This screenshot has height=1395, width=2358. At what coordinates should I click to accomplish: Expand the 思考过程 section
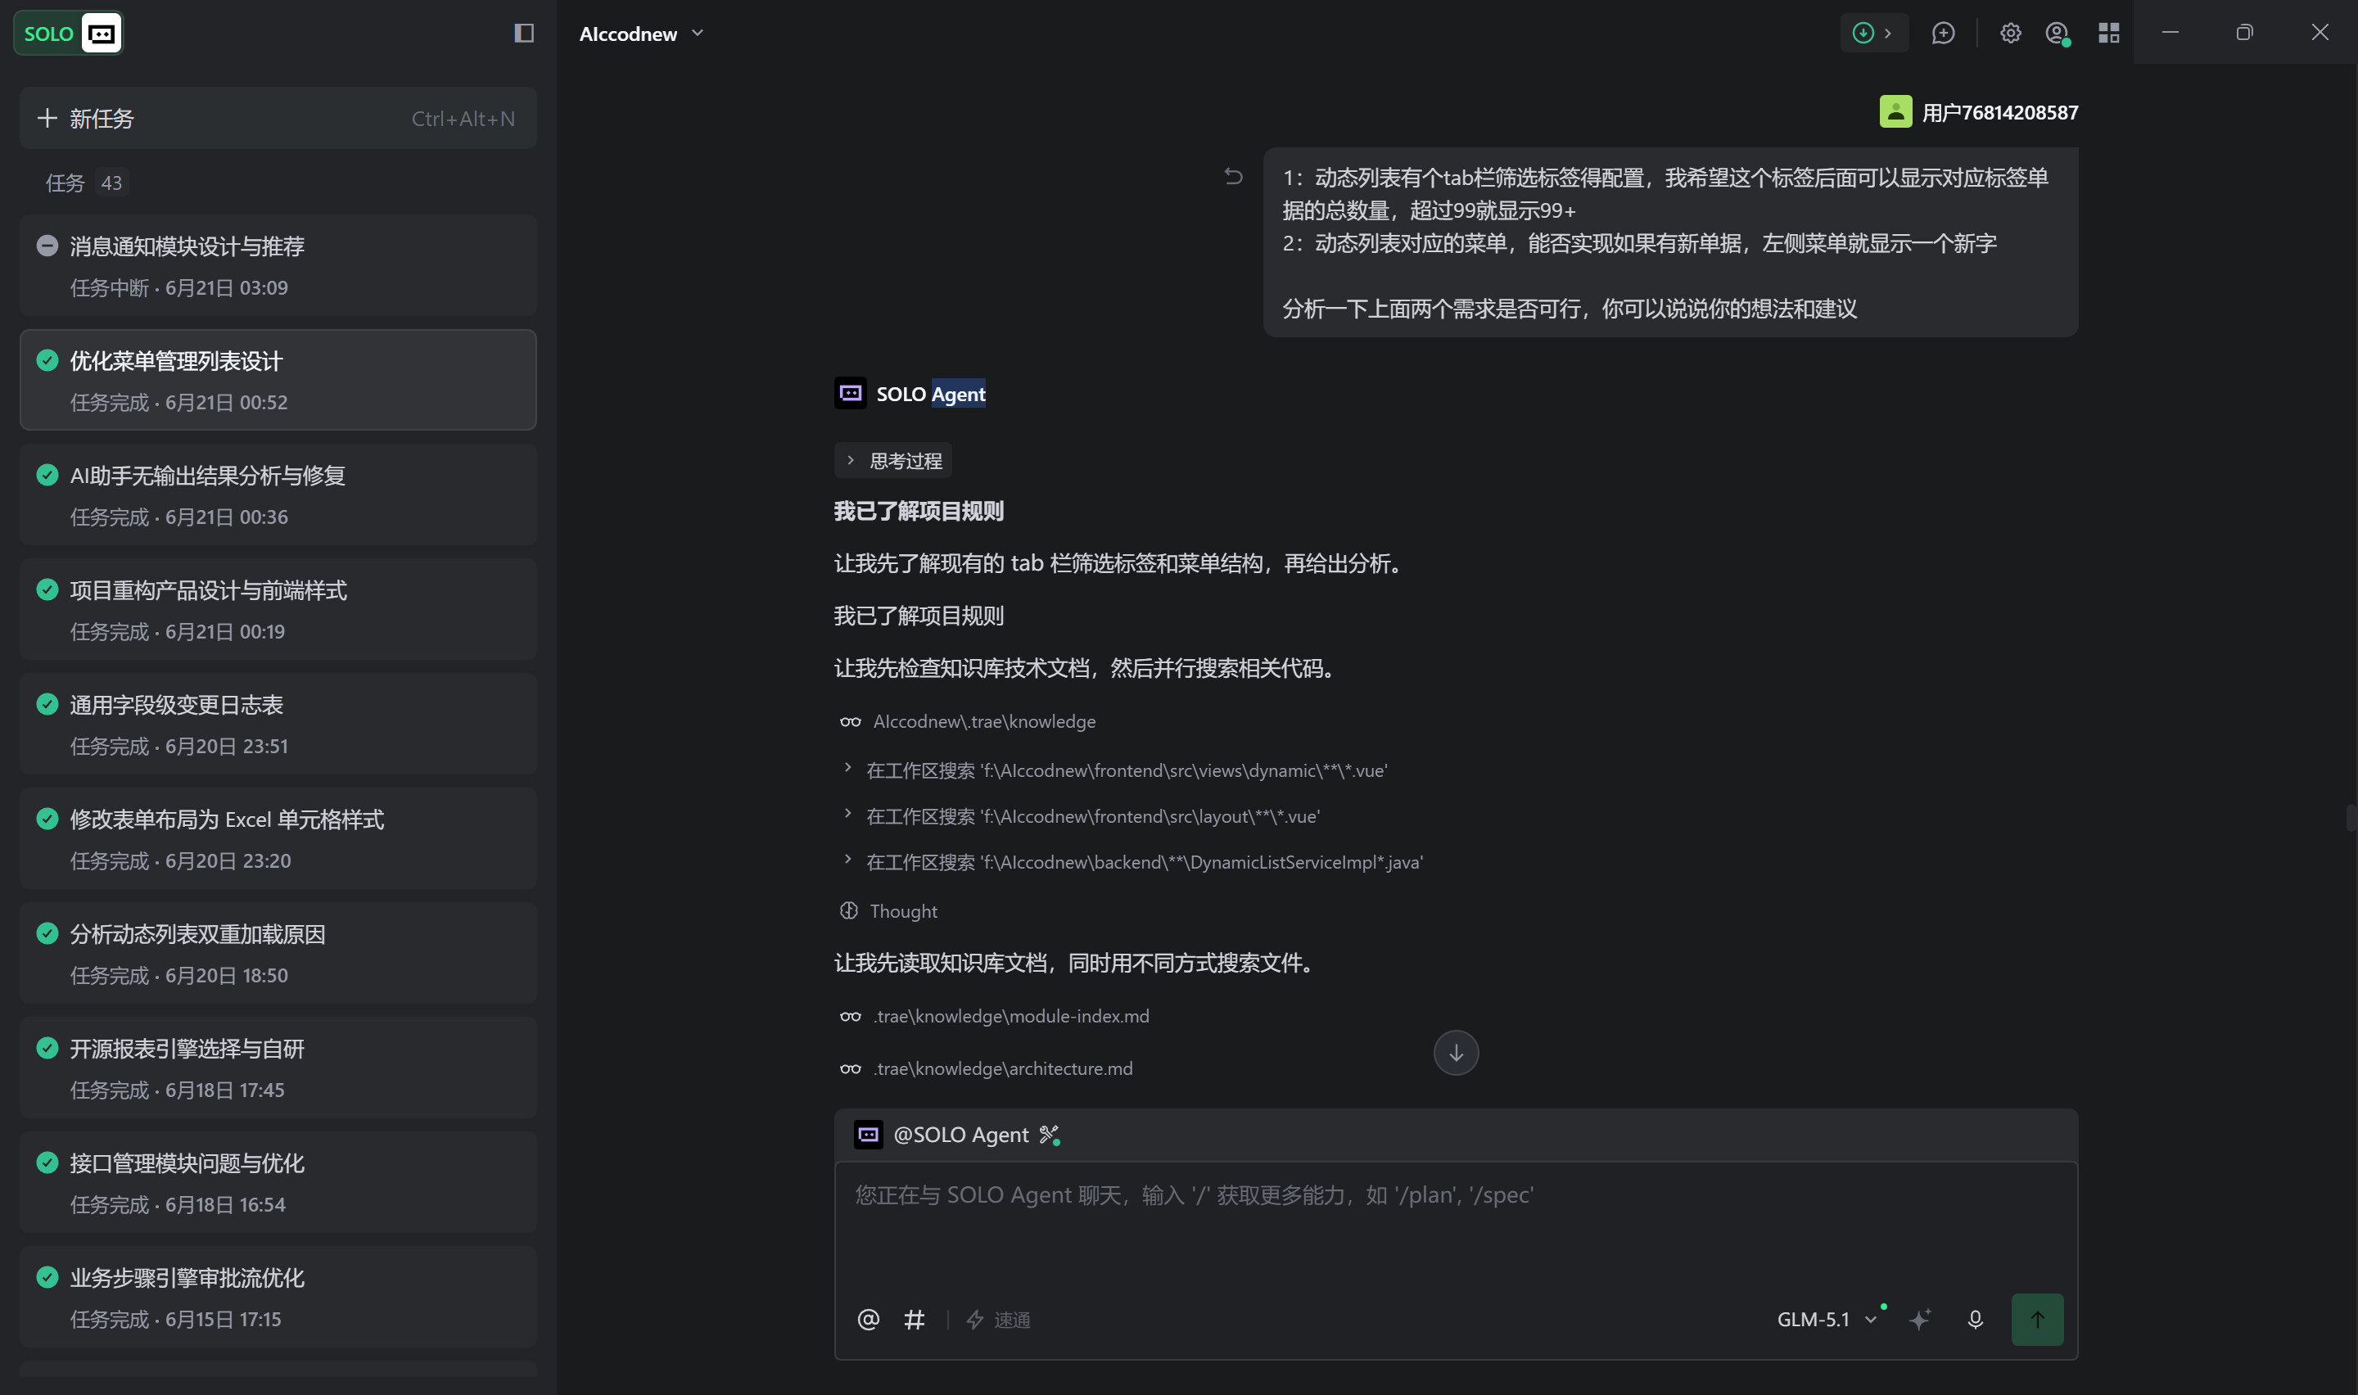point(892,461)
